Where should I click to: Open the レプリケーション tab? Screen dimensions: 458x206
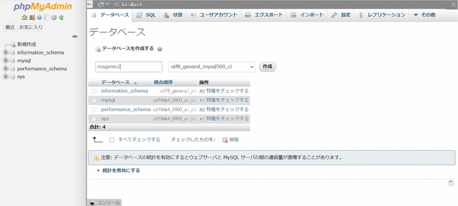[382, 15]
